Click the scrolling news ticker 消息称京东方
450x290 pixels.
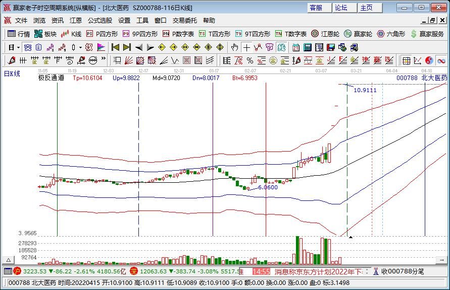pos(319,271)
